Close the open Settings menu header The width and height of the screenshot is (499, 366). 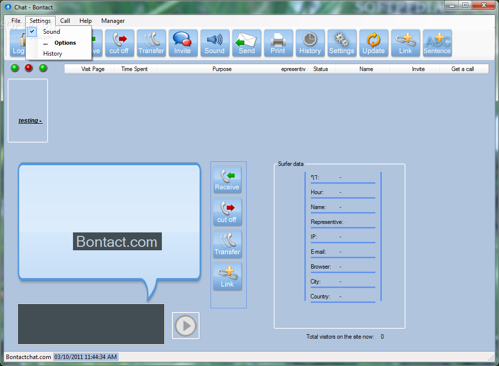(40, 21)
